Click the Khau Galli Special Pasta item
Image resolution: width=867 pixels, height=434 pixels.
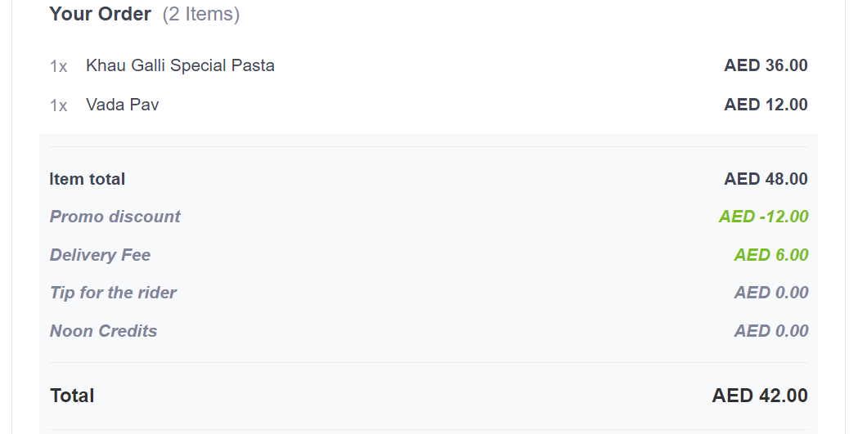[180, 65]
